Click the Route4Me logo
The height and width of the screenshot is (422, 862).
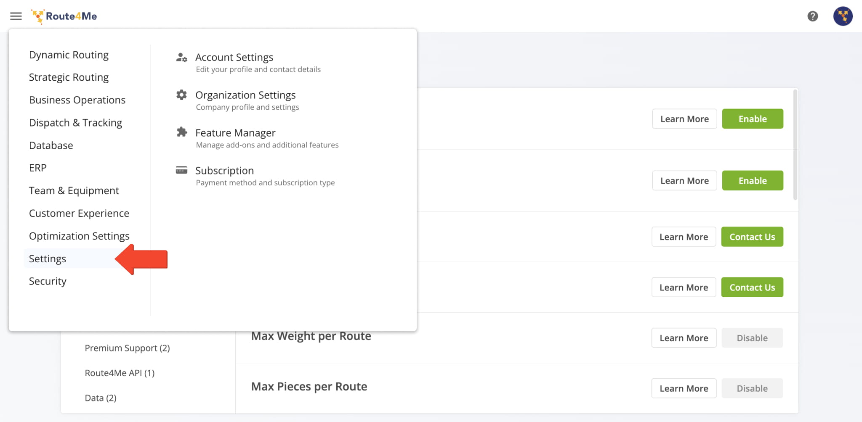pos(64,16)
